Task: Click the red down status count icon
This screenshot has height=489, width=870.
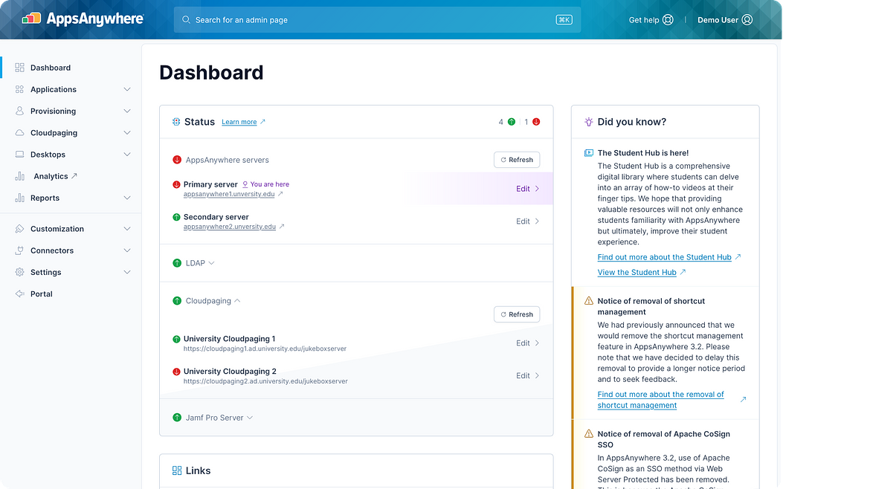Action: (x=536, y=122)
